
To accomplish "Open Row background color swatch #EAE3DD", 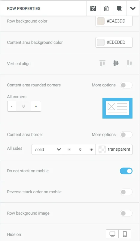I will (x=101, y=21).
